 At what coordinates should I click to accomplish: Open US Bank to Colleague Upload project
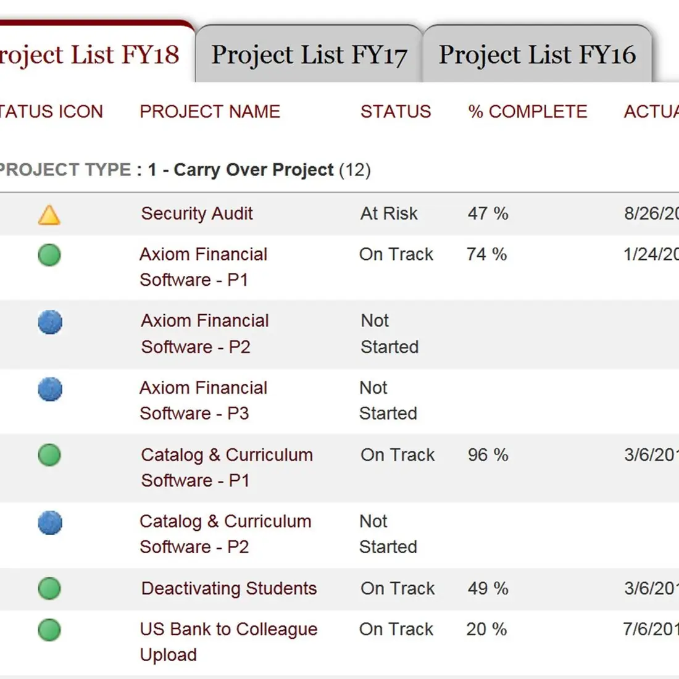tap(228, 630)
